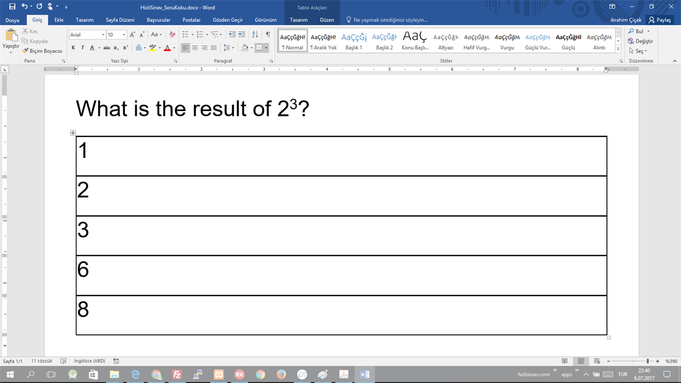Toggle bold with the K button
The height and width of the screenshot is (383, 681).
coord(74,47)
